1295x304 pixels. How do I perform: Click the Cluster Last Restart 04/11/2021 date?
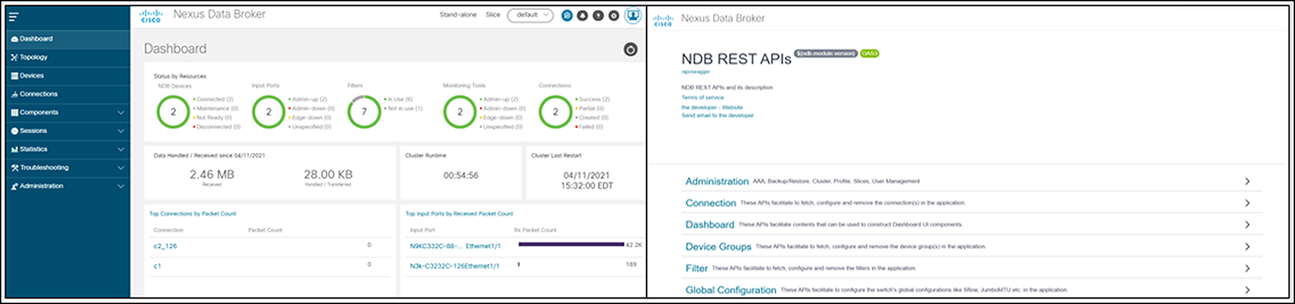587,176
